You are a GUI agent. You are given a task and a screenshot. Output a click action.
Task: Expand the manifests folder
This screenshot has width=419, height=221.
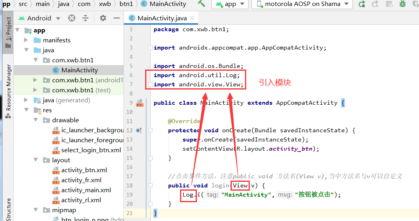tap(26, 40)
